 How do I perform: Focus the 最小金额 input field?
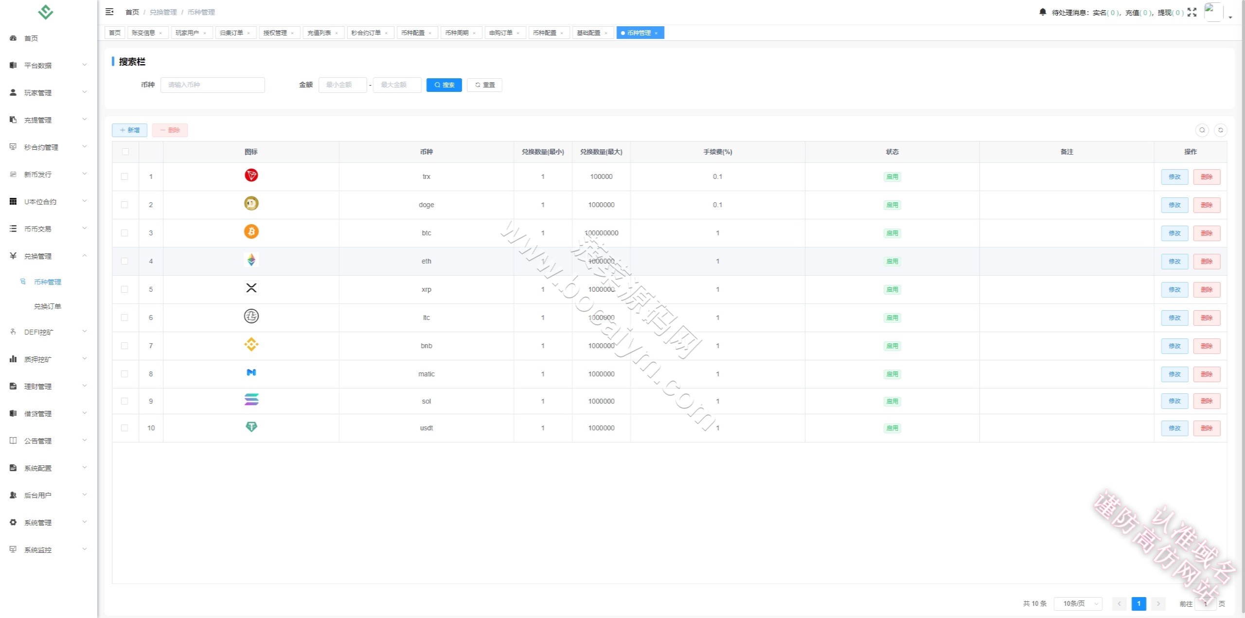tap(342, 85)
